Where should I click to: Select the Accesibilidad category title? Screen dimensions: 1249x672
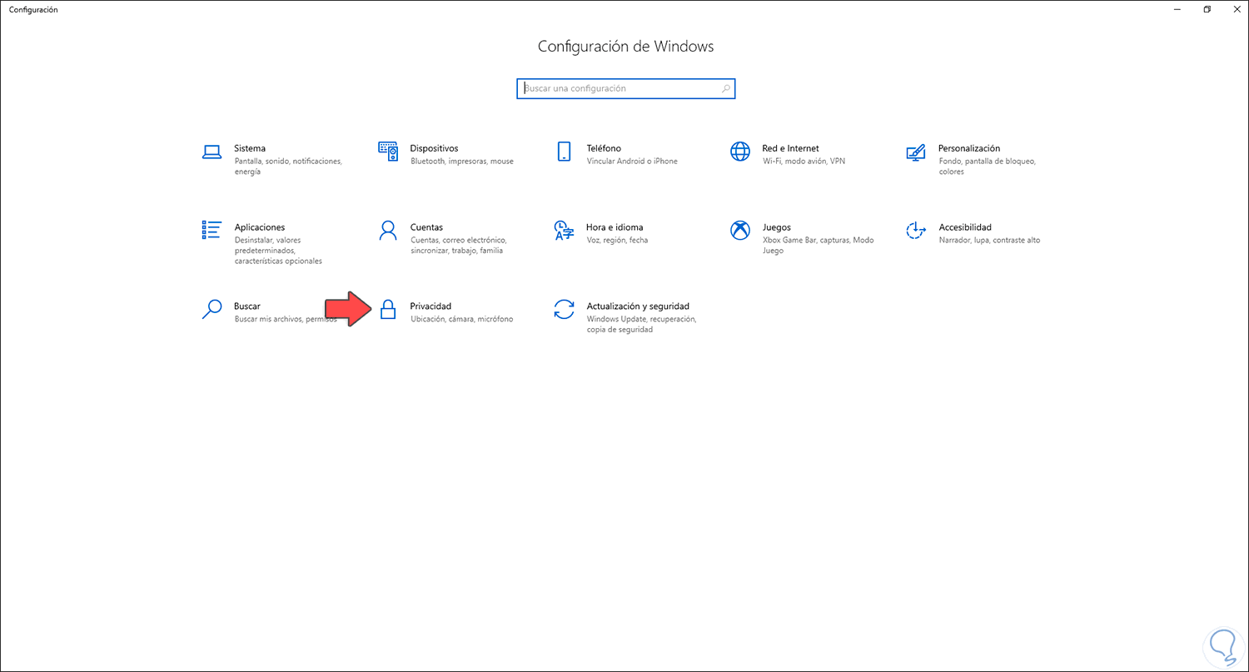coord(965,227)
